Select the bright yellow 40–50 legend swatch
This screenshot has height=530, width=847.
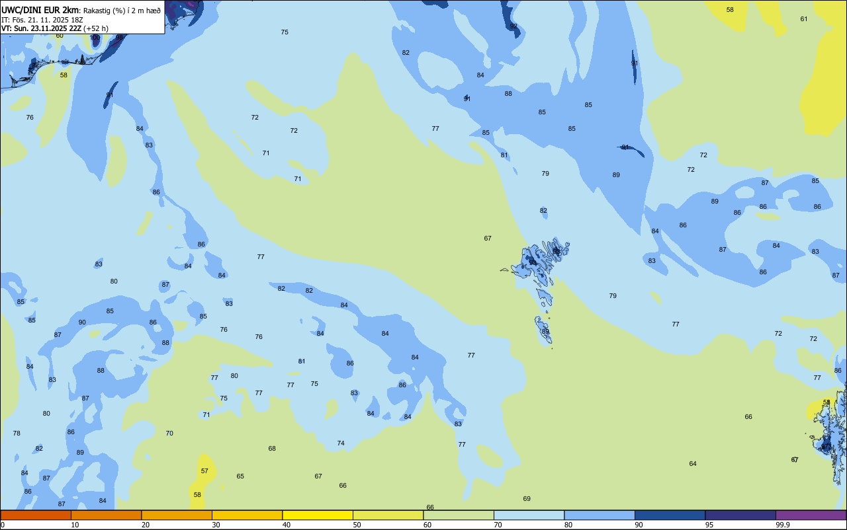tap(318, 515)
